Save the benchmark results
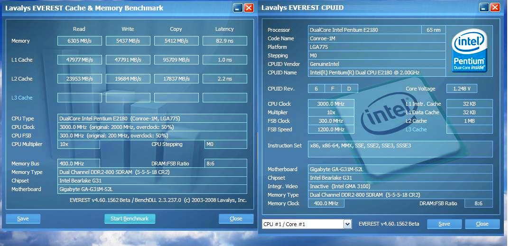This screenshot has width=511, height=246. 23,219
